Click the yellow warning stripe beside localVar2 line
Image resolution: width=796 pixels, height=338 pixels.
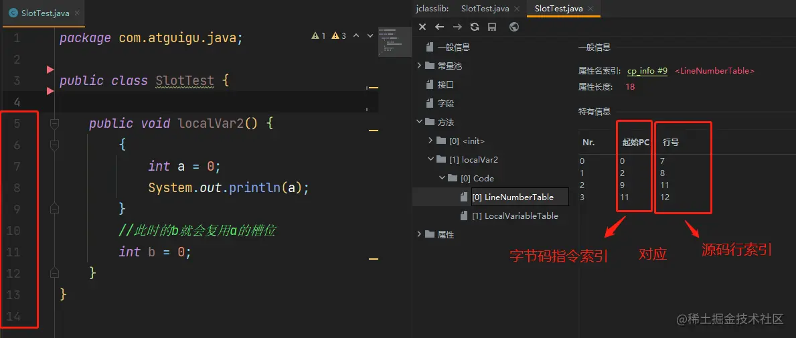[374, 131]
